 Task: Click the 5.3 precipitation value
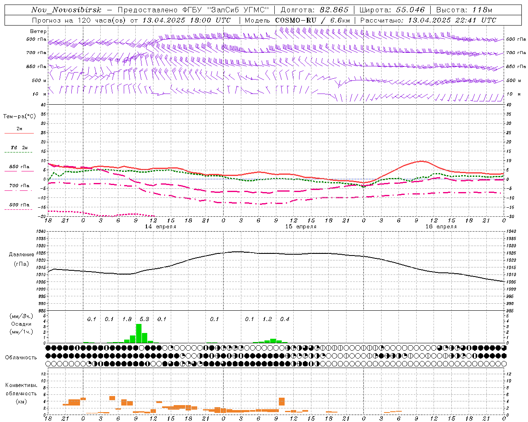(144, 319)
